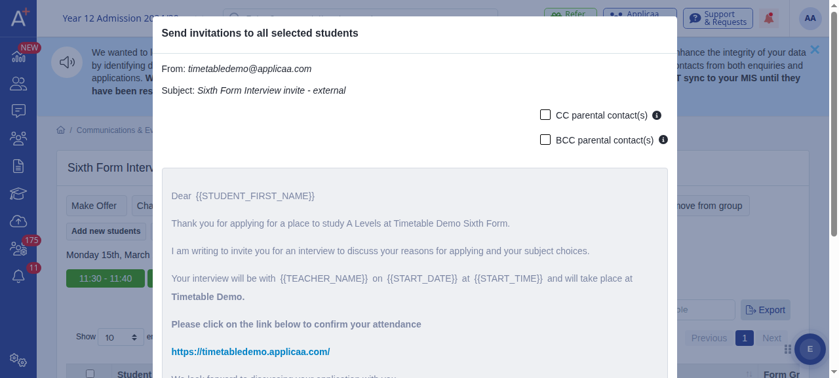
Task: Open the AA user avatar menu
Action: coord(810,18)
